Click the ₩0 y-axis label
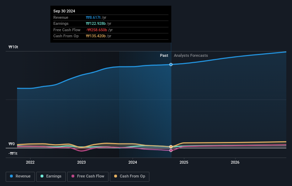The image size is (292, 186). point(11,144)
